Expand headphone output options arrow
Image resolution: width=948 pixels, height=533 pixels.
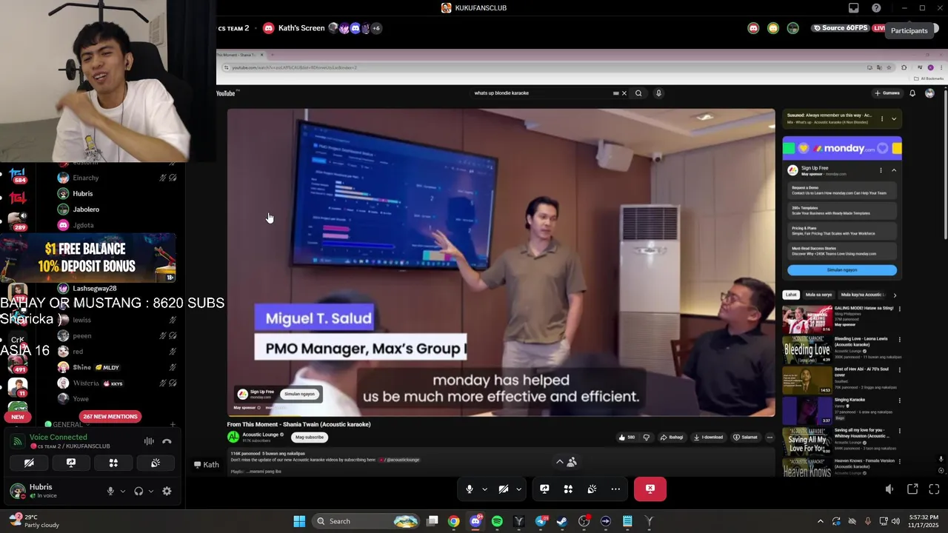(151, 491)
